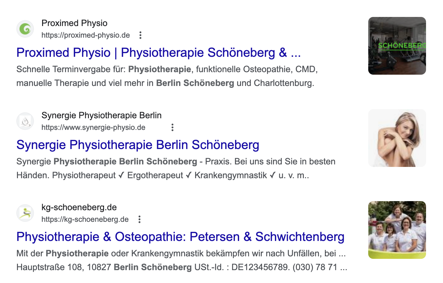Open the 'Proximed Physio | Physiotherapie Schöneberg' result
This screenshot has height=283, width=443.
point(158,53)
